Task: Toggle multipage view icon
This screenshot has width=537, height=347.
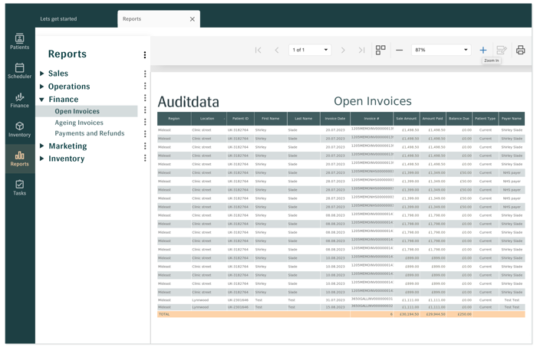Action: tap(381, 50)
